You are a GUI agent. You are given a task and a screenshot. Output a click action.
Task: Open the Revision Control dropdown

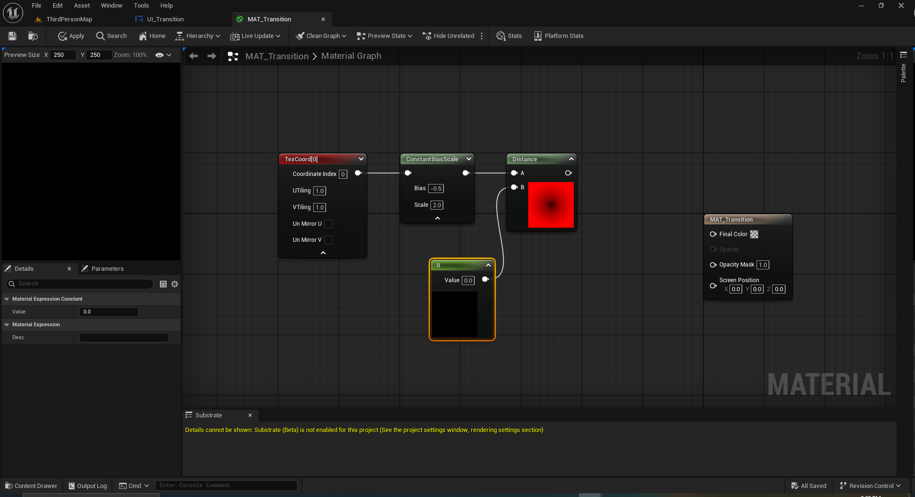point(870,486)
